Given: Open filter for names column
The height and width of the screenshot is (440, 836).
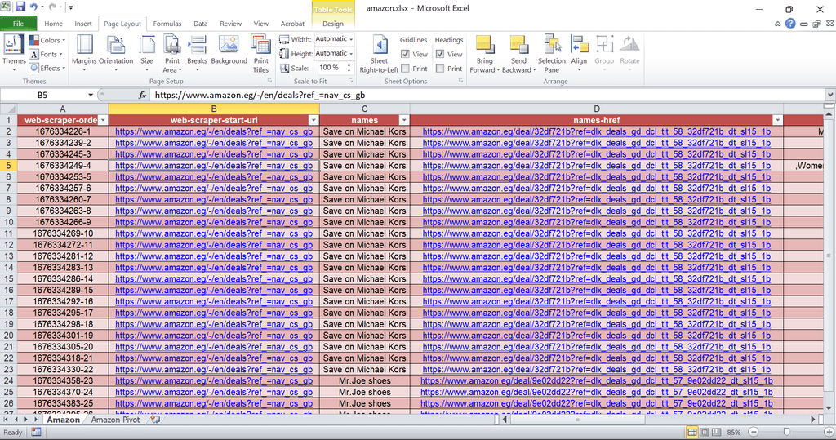Looking at the screenshot, I should (404, 121).
